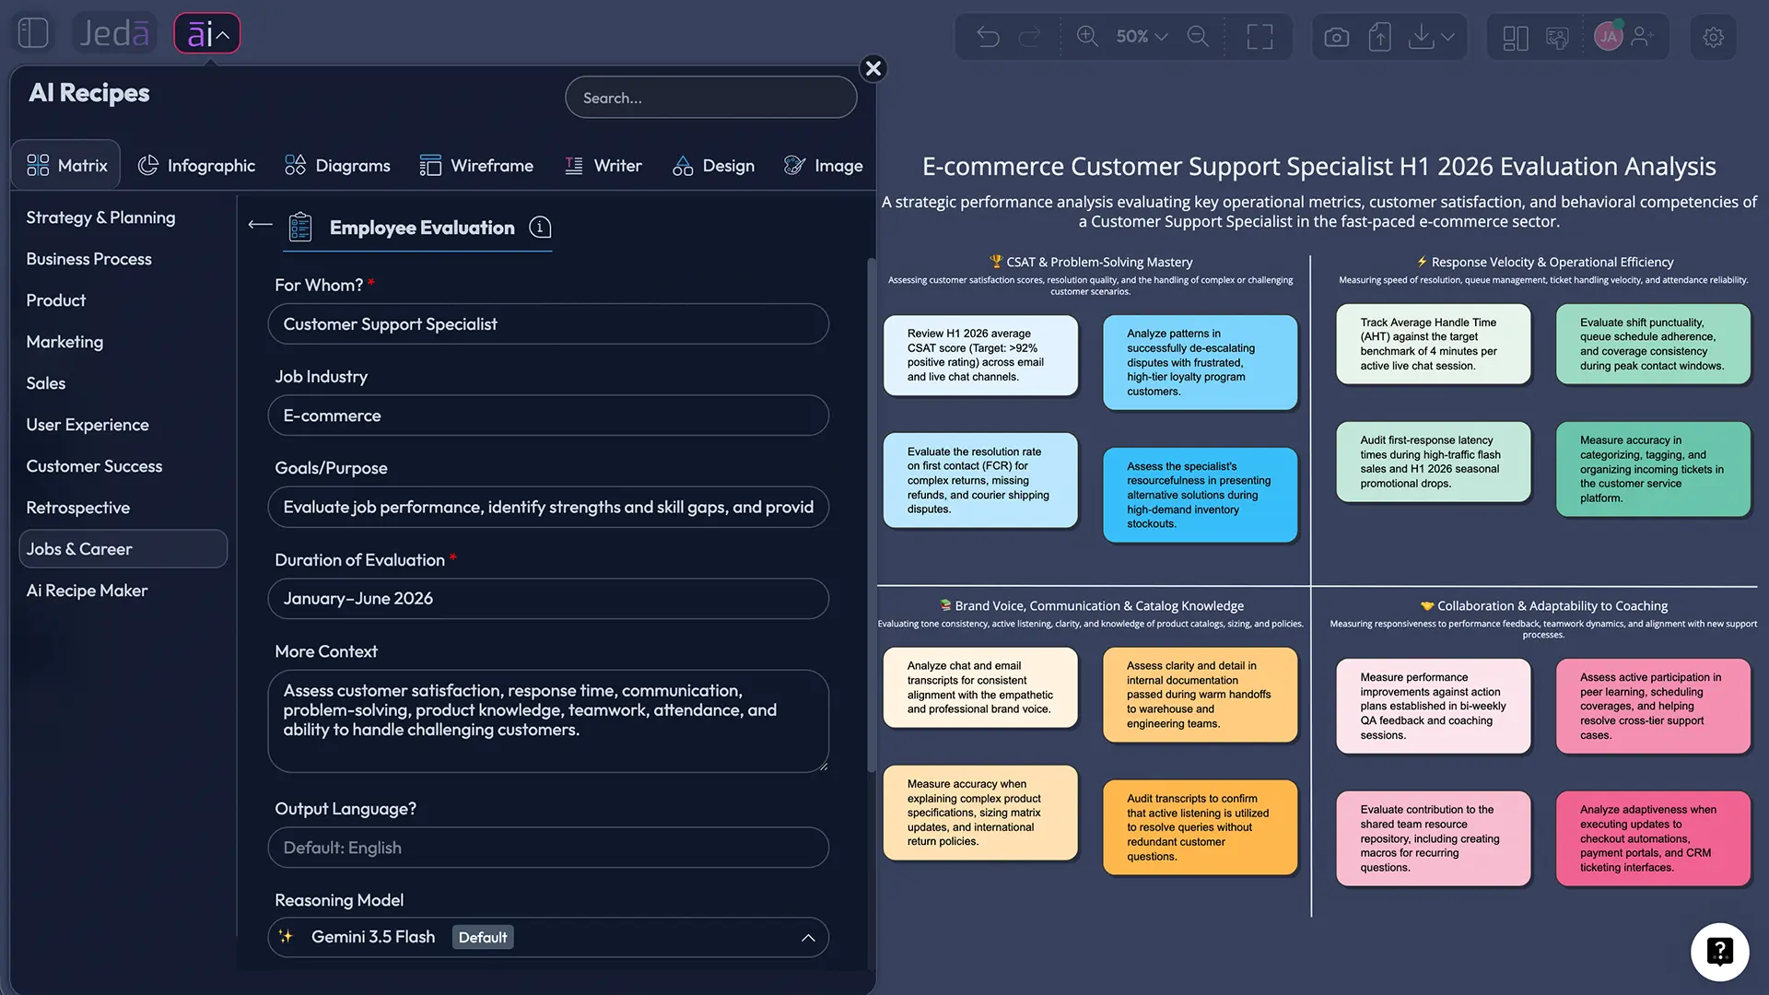Open settings gear
This screenshot has width=1769, height=995.
[x=1713, y=37]
